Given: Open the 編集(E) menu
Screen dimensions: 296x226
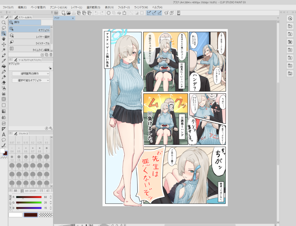Looking at the screenshot, I should click(x=22, y=7).
